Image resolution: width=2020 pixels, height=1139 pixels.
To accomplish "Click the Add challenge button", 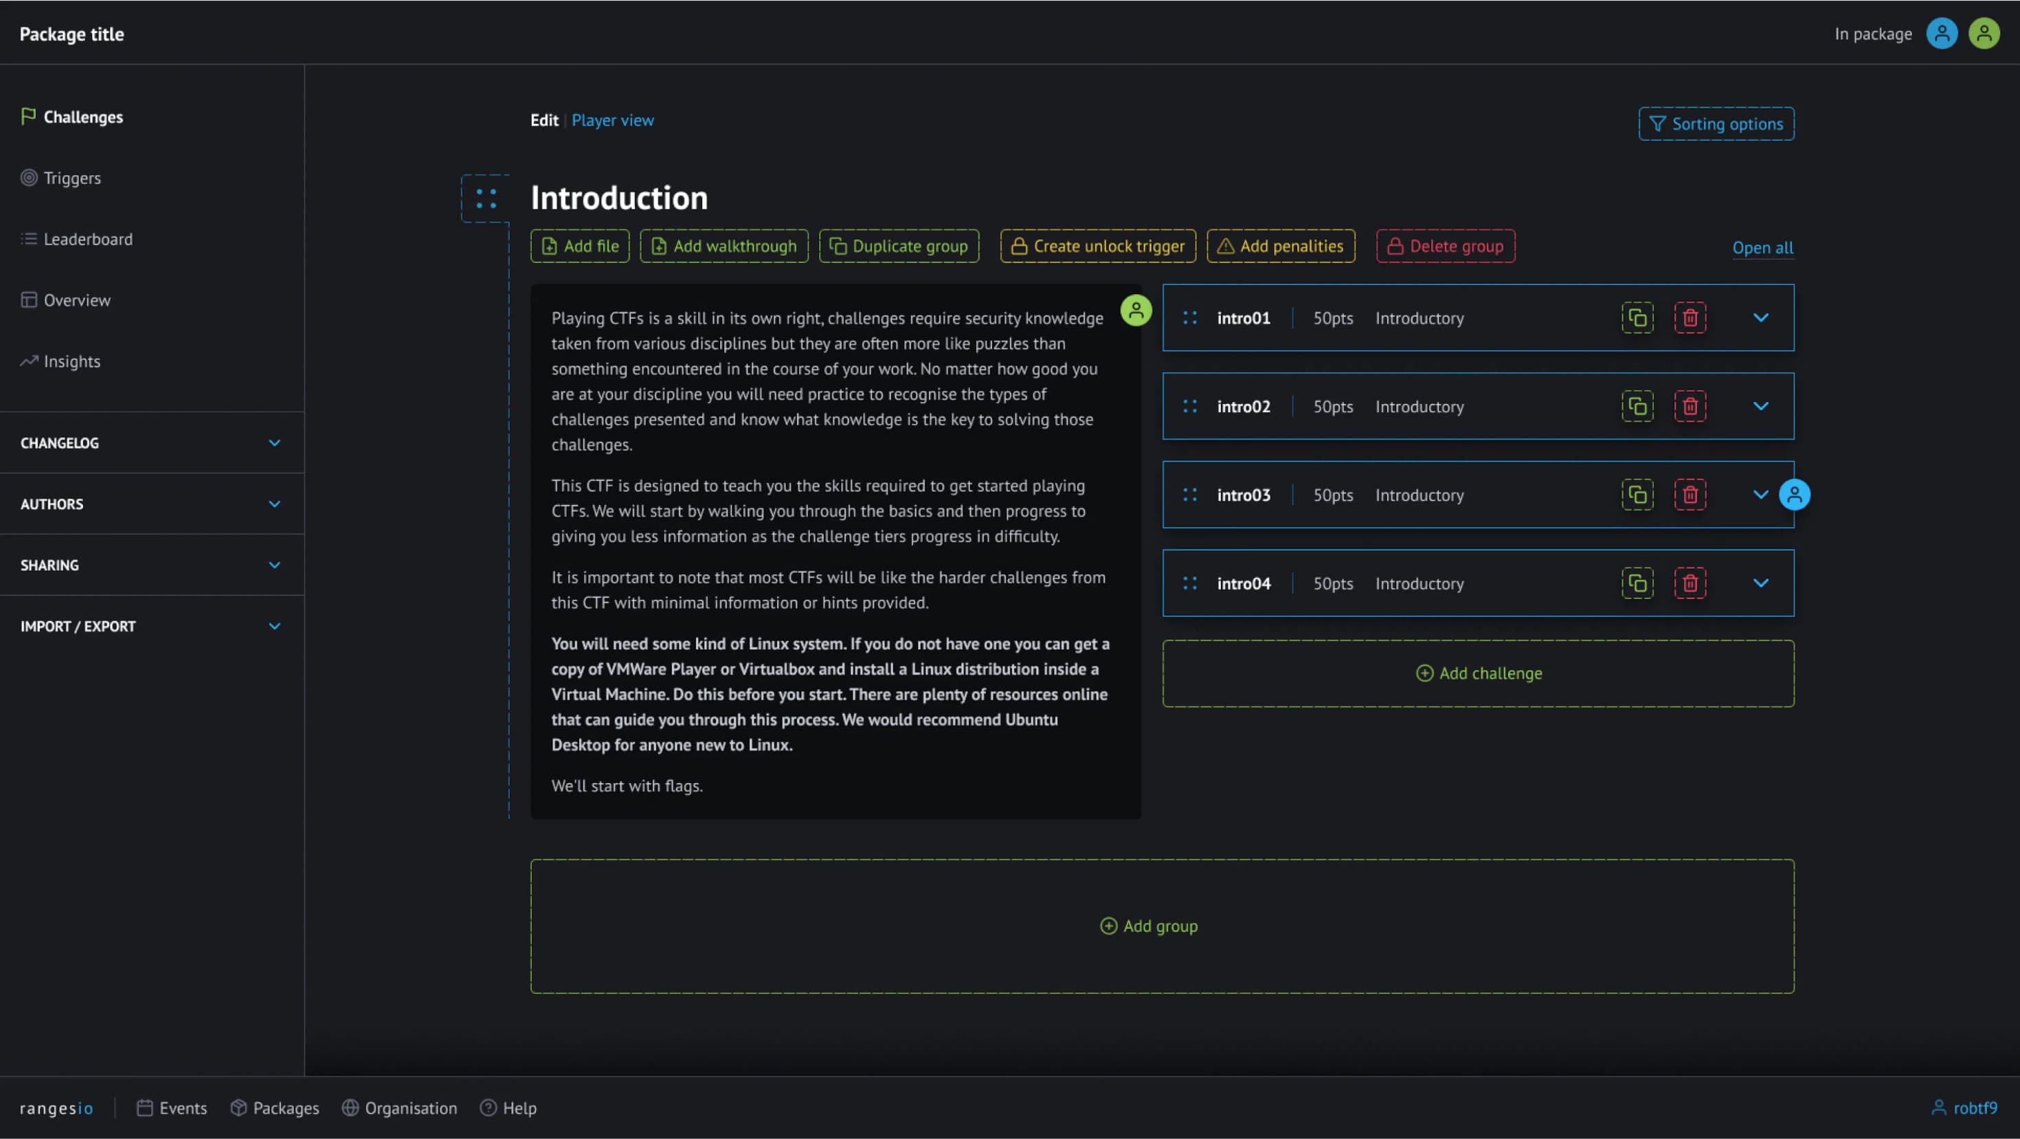I will tap(1477, 673).
